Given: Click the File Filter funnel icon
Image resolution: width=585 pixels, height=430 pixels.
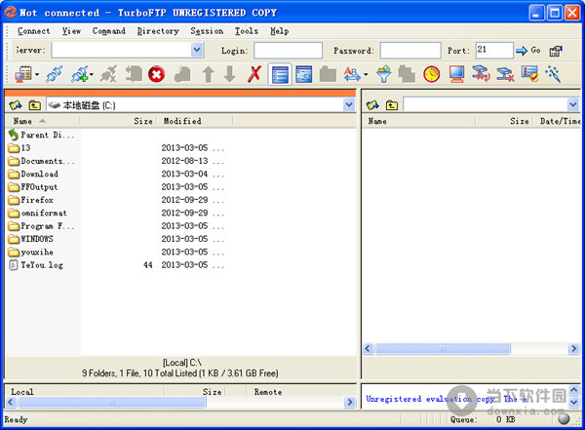Looking at the screenshot, I should click(384, 74).
